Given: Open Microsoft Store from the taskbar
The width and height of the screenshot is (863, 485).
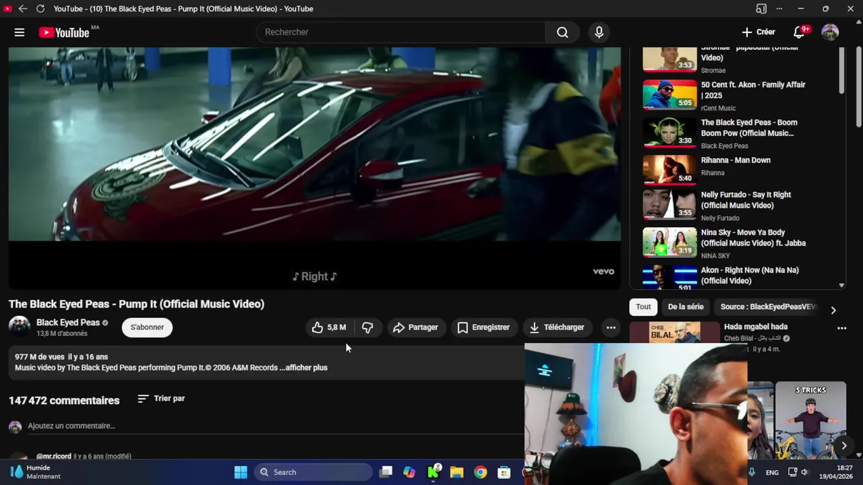Looking at the screenshot, I should (x=504, y=472).
